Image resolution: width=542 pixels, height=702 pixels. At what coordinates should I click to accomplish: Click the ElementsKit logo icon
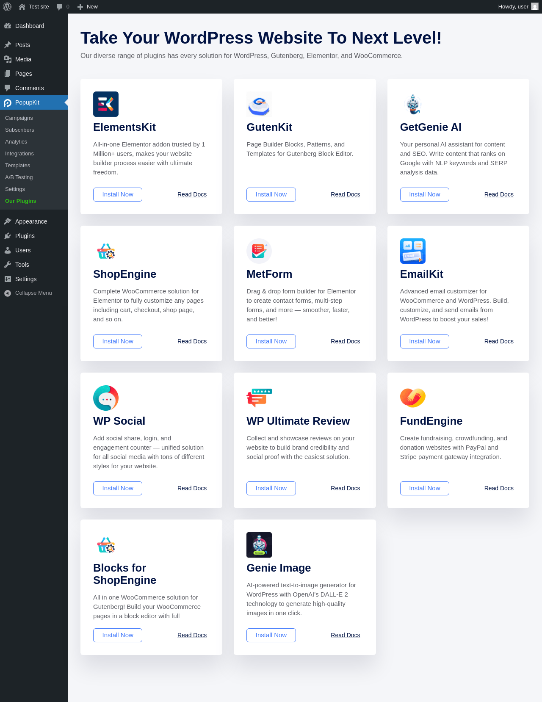click(106, 104)
